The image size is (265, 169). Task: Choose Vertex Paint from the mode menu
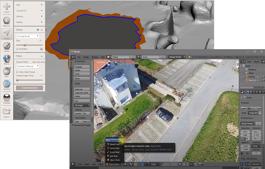(x=115, y=148)
